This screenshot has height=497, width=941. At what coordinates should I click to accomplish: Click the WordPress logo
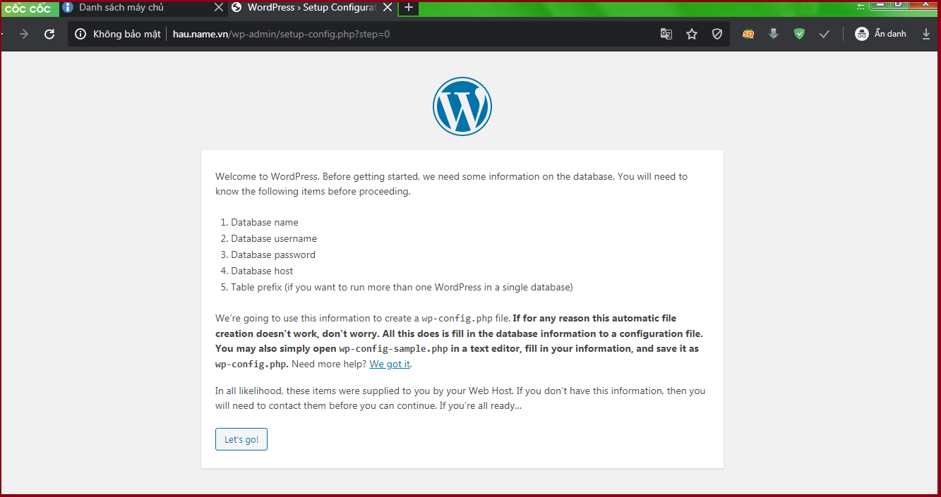462,106
